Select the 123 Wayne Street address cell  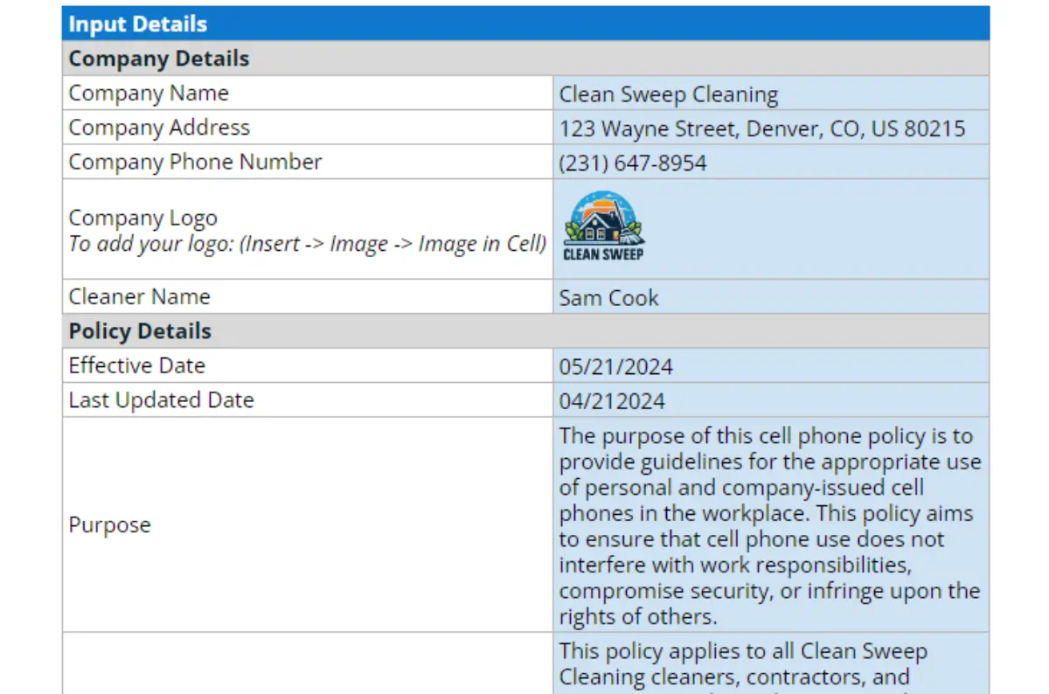tap(770, 128)
